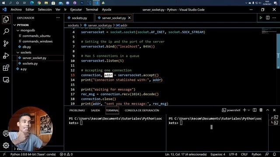This screenshot has width=280, height=157.
Task: Open the feedback icon in status bar
Action: 267,154
